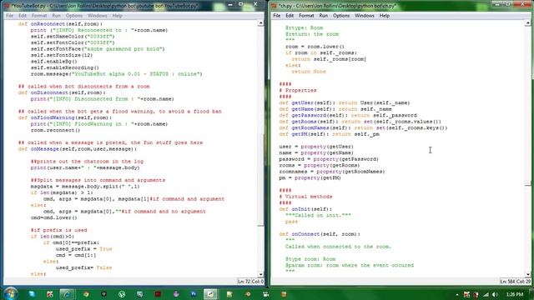Screen dimensions: 534x300
Task: Click 'return self._rooms[room]' line
Action: coord(329,59)
